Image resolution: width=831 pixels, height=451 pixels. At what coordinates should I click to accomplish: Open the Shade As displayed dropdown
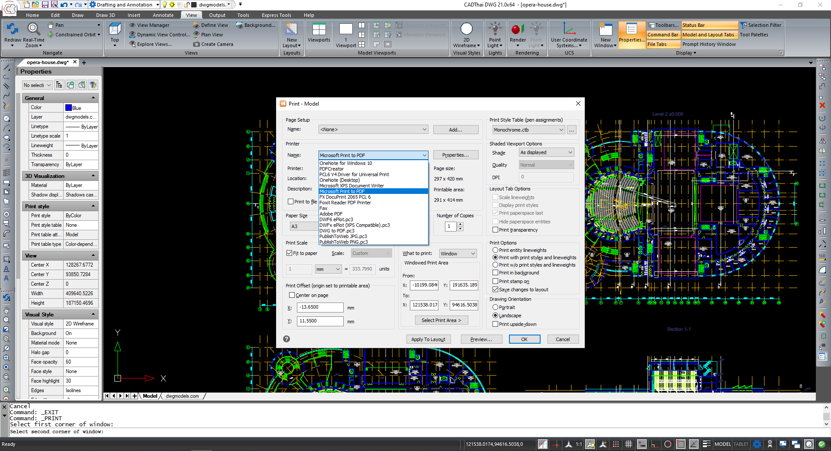tap(546, 152)
